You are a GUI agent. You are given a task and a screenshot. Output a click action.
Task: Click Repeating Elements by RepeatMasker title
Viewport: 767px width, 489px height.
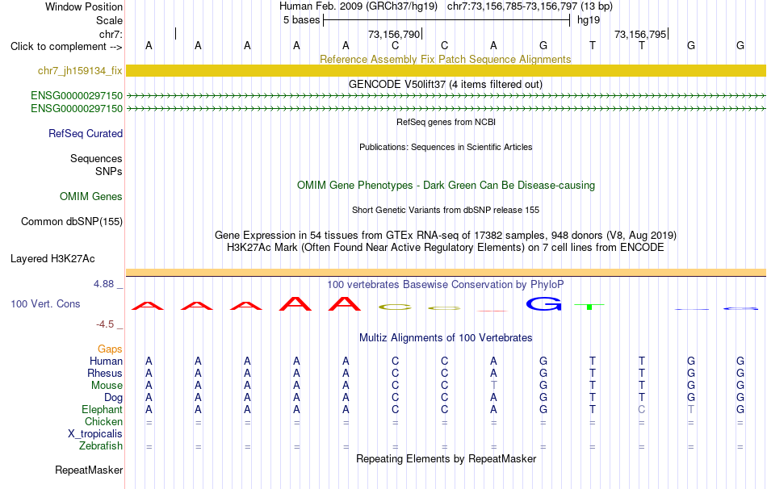446,458
